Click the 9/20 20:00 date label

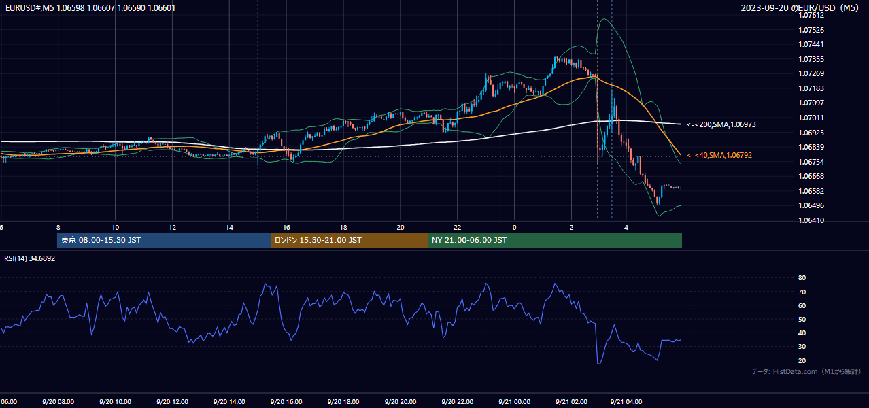tap(401, 402)
